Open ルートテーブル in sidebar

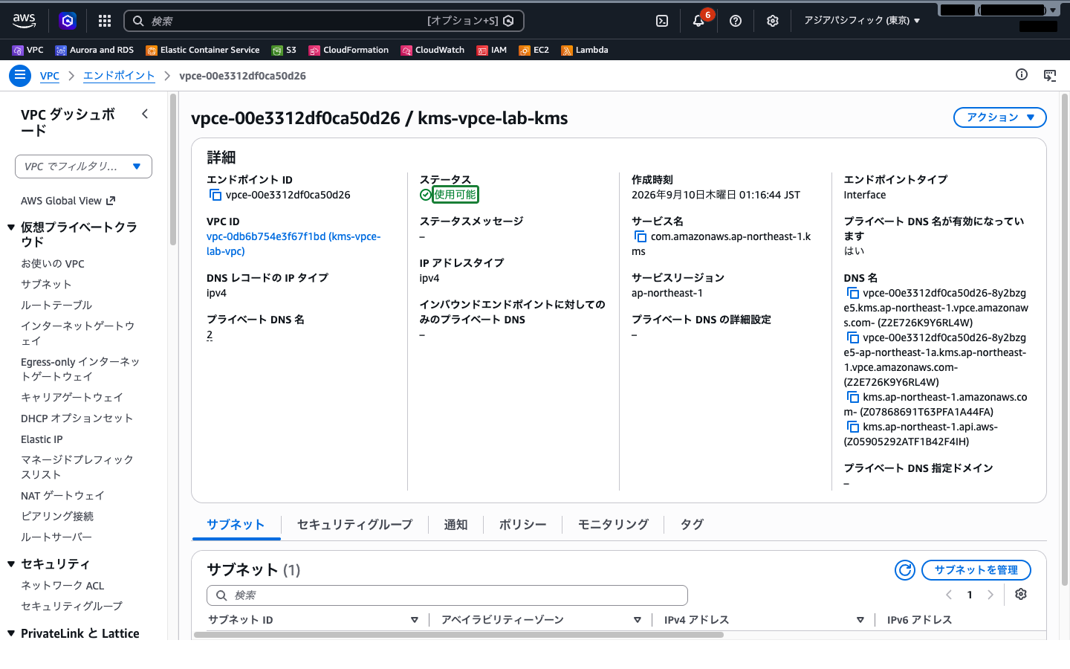56,306
